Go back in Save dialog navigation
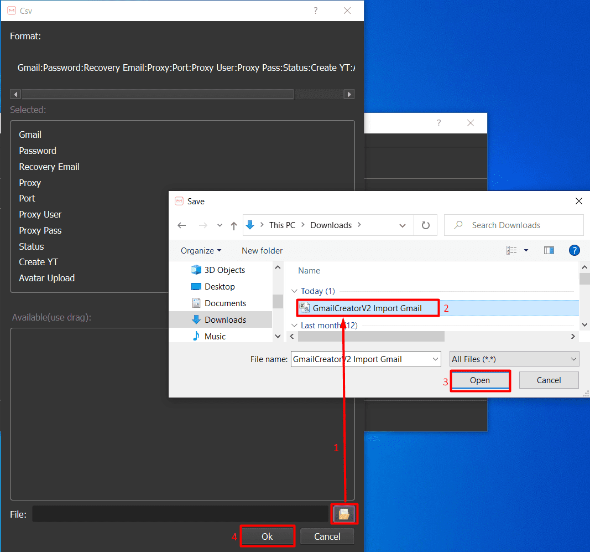The height and width of the screenshot is (552, 590). (x=182, y=225)
